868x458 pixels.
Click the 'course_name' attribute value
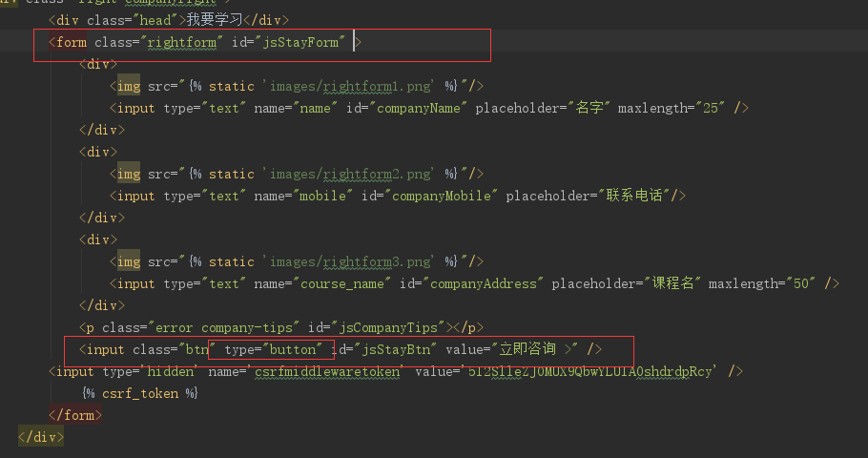(342, 283)
